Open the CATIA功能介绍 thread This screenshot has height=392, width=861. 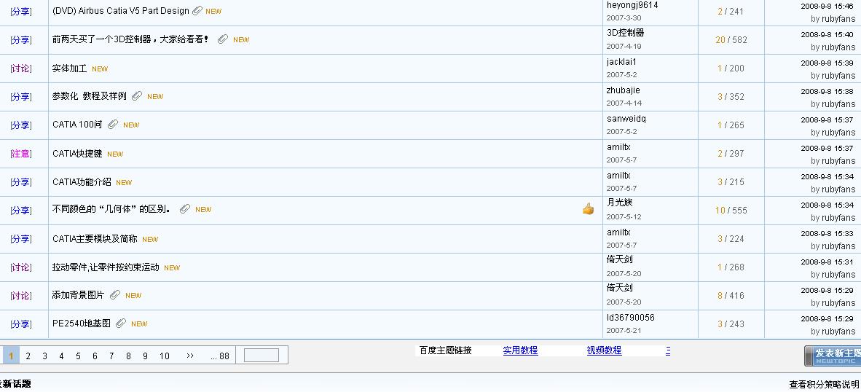[82, 182]
